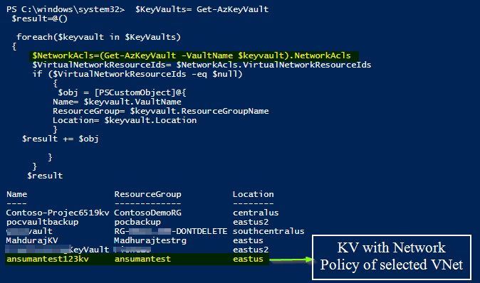480x283 pixels.
Task: Click the $VirtualNetworkResourceIds= assignment line
Action: click(x=202, y=65)
